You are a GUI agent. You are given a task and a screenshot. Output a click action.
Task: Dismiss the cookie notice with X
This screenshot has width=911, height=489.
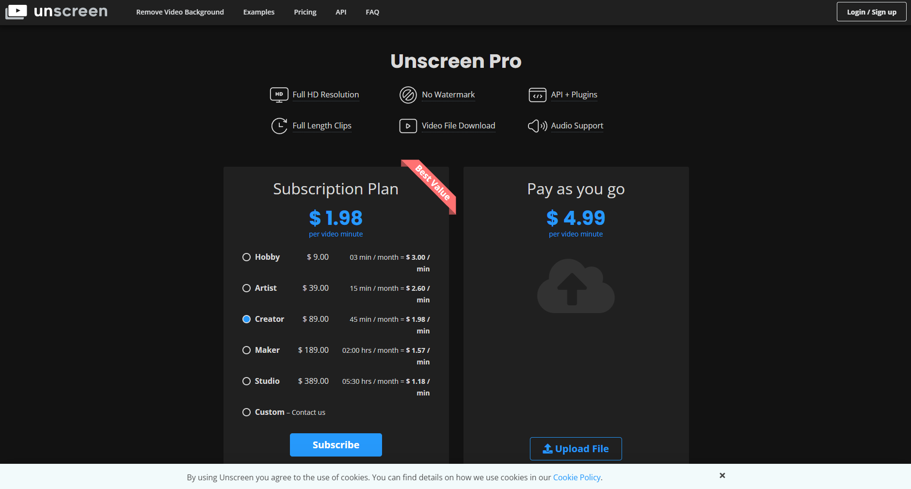[x=722, y=475]
